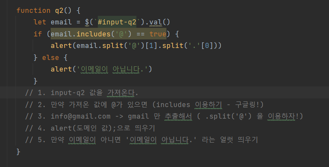Image resolution: width=329 pixels, height=167 pixels.
Task: Click comment '// 1. input-q2 값을 가져온다.'
Action: pyautogui.click(x=81, y=92)
